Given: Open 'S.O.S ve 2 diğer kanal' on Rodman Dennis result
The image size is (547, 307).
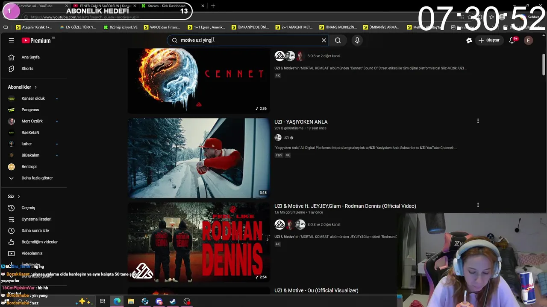Looking at the screenshot, I should click(323, 225).
